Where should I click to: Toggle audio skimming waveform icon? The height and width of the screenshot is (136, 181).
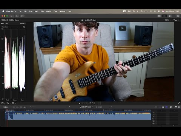[156, 107]
